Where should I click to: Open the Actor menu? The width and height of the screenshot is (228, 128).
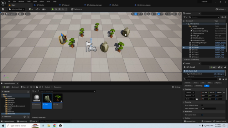tap(48, 1)
